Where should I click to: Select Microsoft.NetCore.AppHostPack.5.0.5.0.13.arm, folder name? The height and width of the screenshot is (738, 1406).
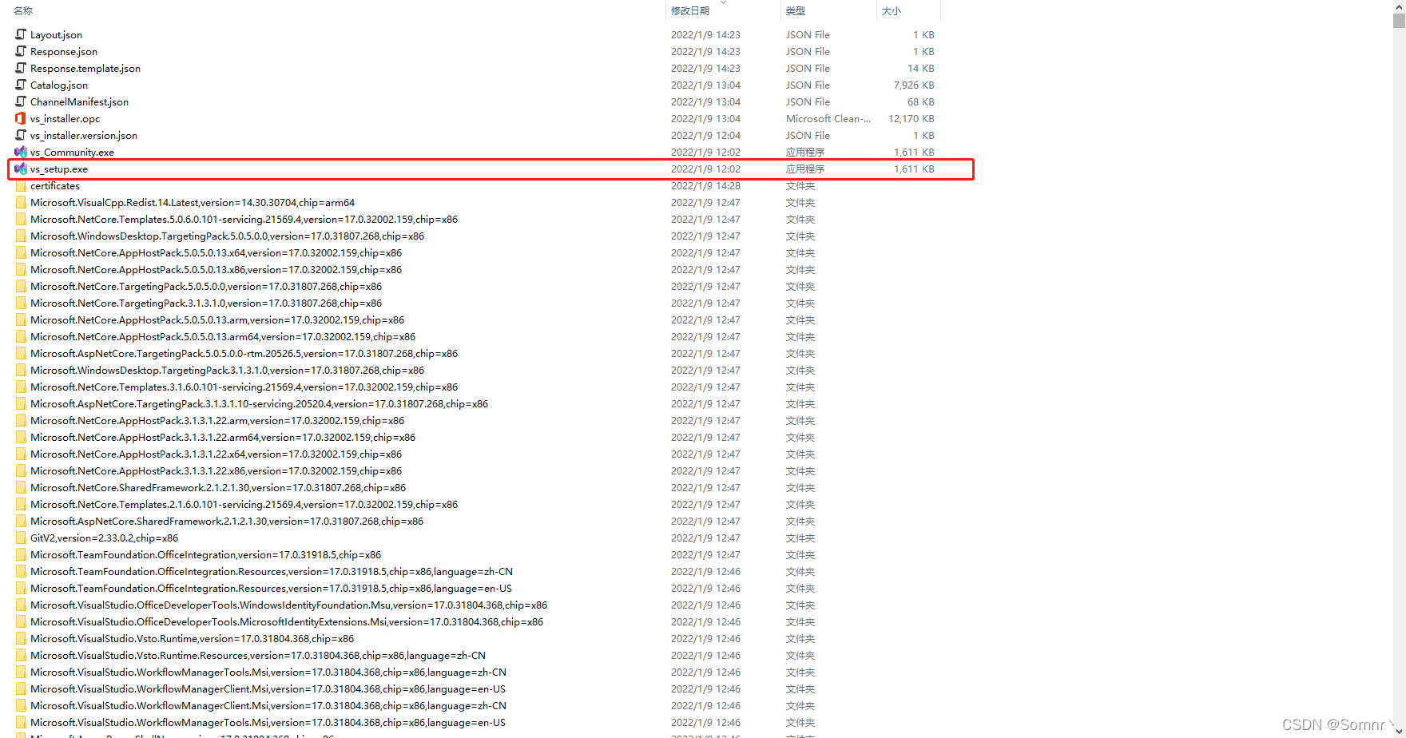pyautogui.click(x=217, y=319)
